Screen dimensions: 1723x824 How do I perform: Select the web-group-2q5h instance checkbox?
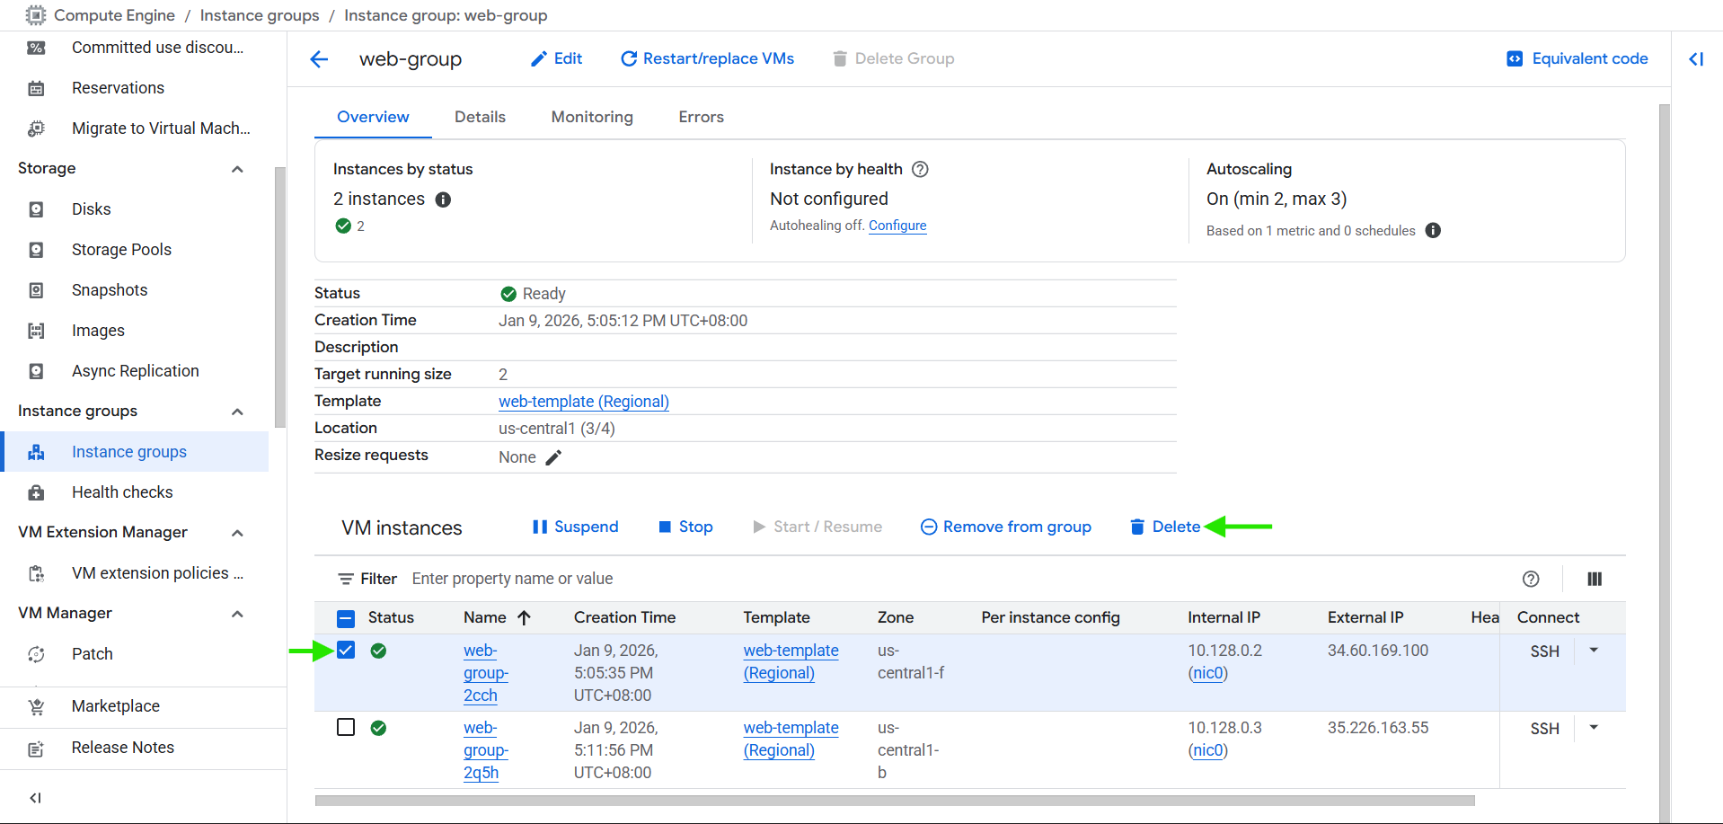(x=346, y=728)
